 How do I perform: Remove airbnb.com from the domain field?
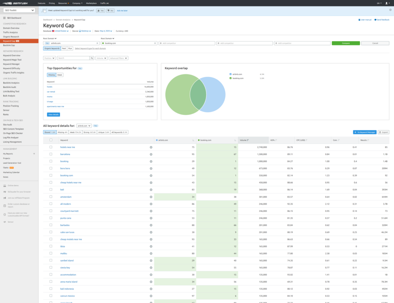[97, 43]
